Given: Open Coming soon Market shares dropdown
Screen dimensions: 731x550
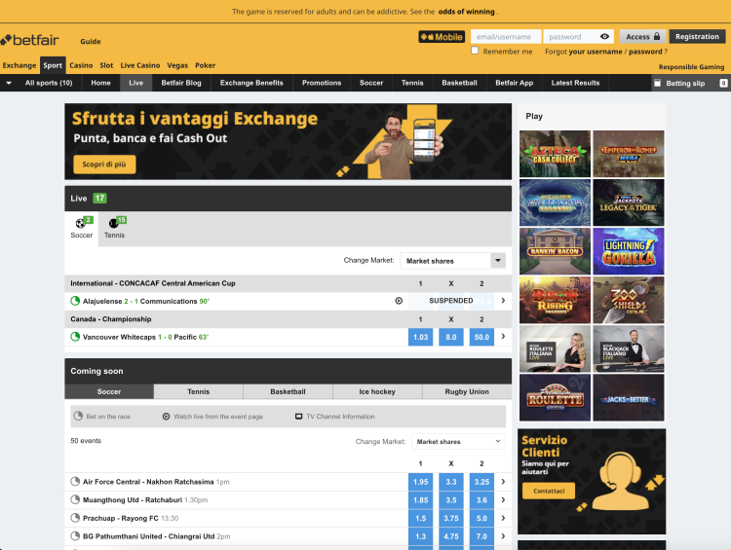Looking at the screenshot, I should (x=458, y=442).
